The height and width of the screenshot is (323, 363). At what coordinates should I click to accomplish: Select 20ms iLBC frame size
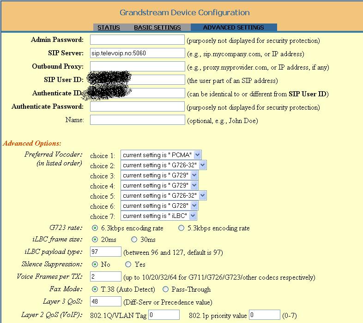coord(95,239)
